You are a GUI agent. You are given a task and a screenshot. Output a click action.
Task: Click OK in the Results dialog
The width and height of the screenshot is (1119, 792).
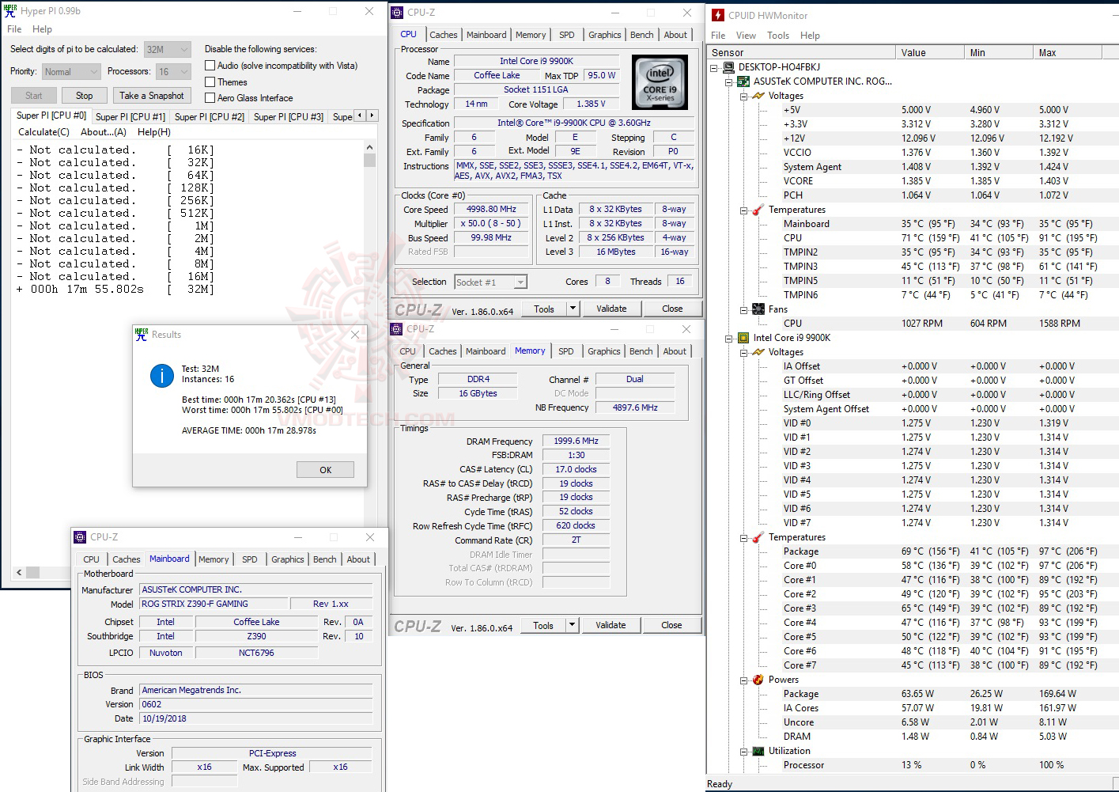coord(324,469)
